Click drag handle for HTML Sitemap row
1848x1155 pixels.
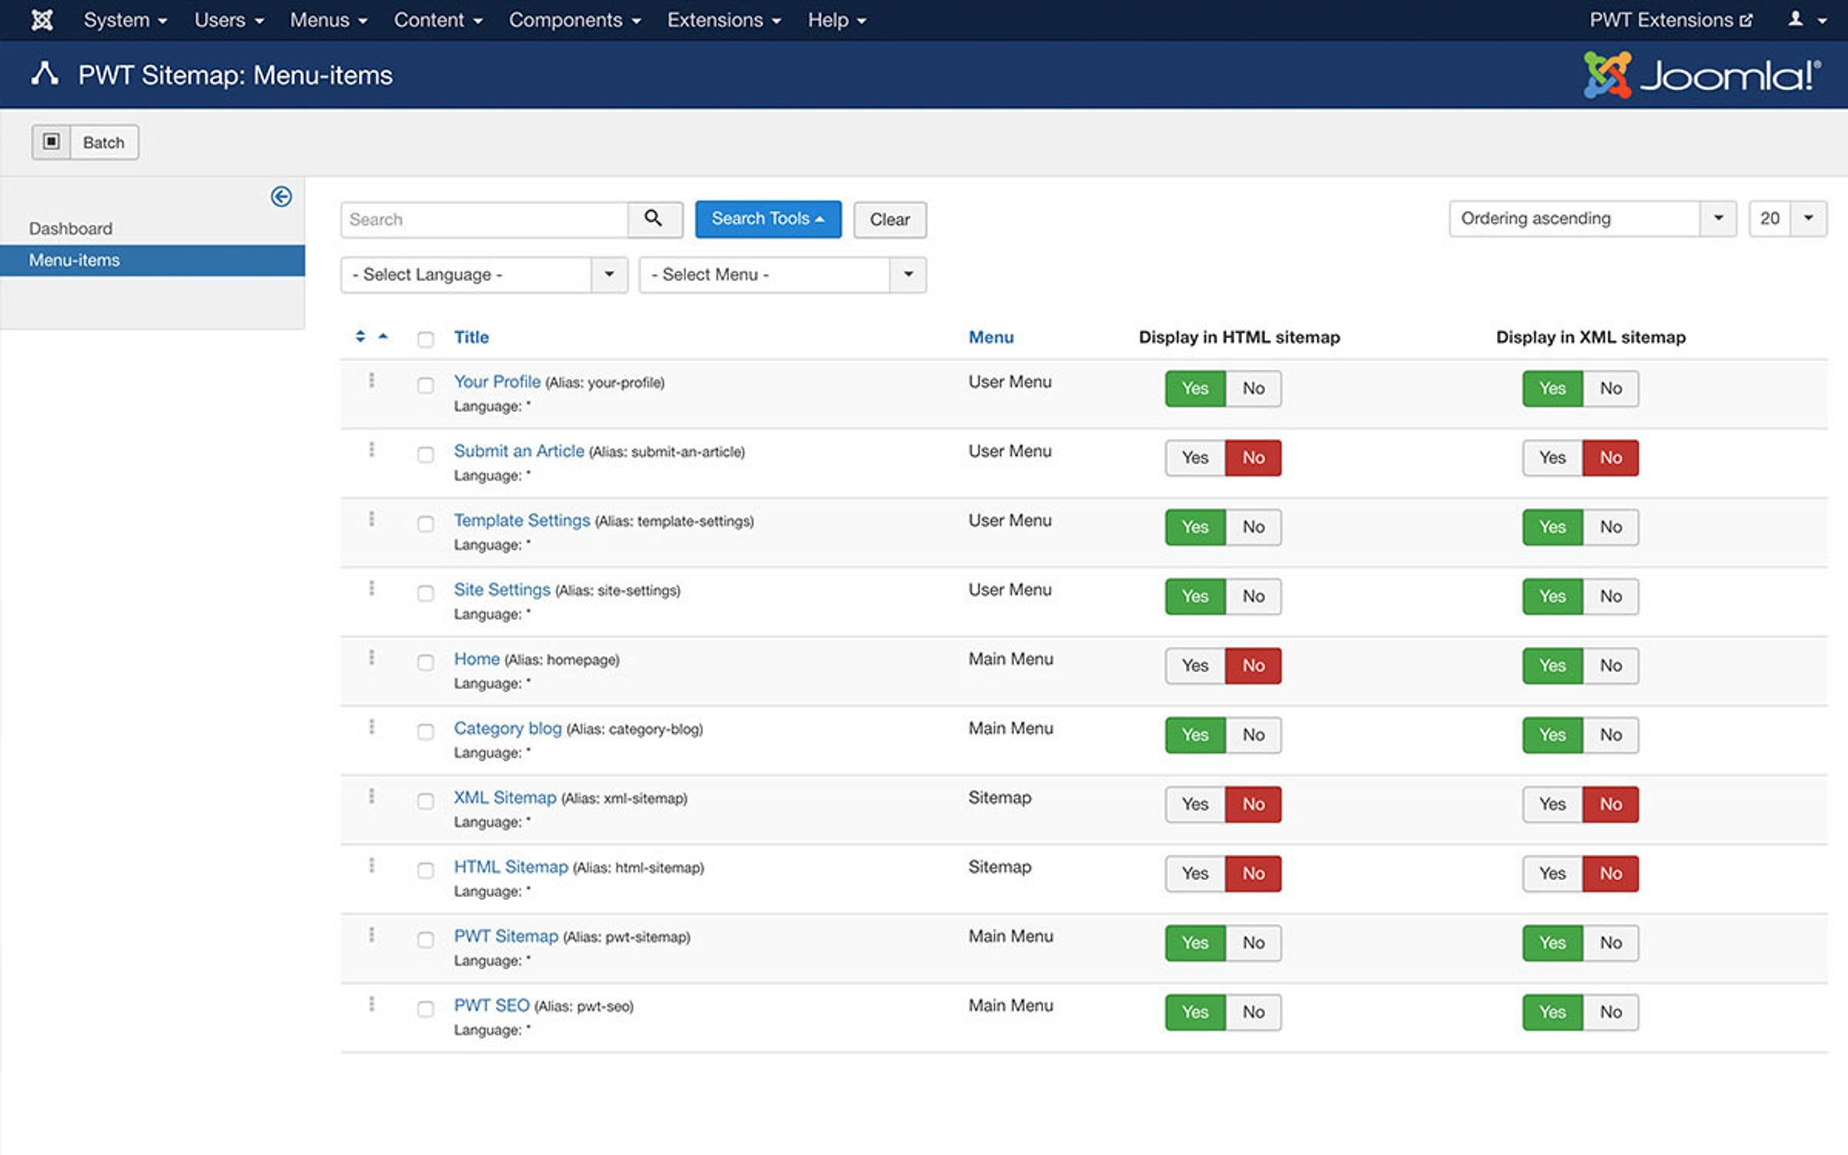point(372,865)
